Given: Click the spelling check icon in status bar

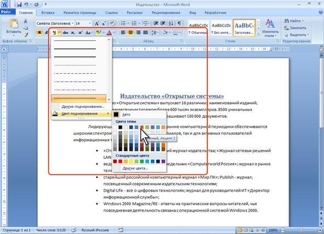Looking at the screenshot, I should [74, 230].
